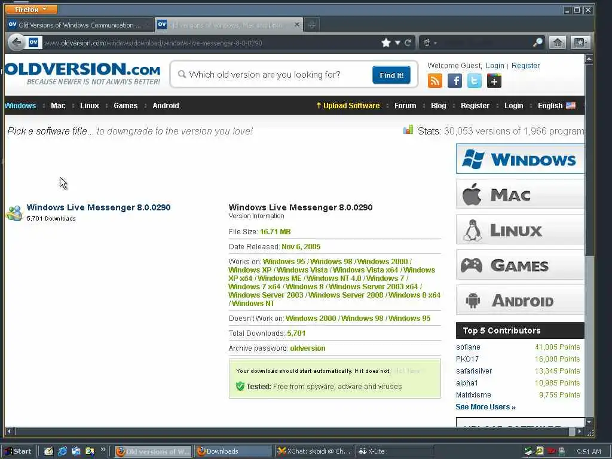Click the Facebook icon
The height and width of the screenshot is (459, 612).
455,81
